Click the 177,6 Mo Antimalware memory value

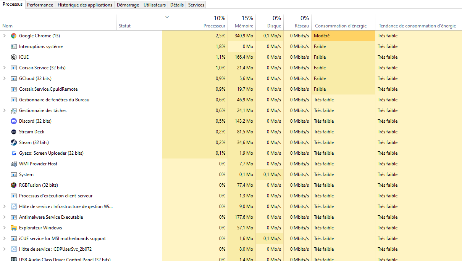244,217
